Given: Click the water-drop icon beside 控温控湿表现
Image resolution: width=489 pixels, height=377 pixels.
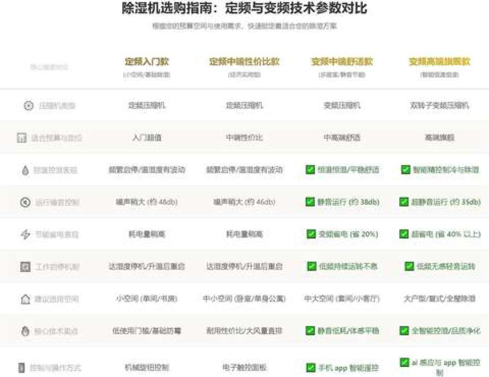Looking at the screenshot, I should point(25,170).
